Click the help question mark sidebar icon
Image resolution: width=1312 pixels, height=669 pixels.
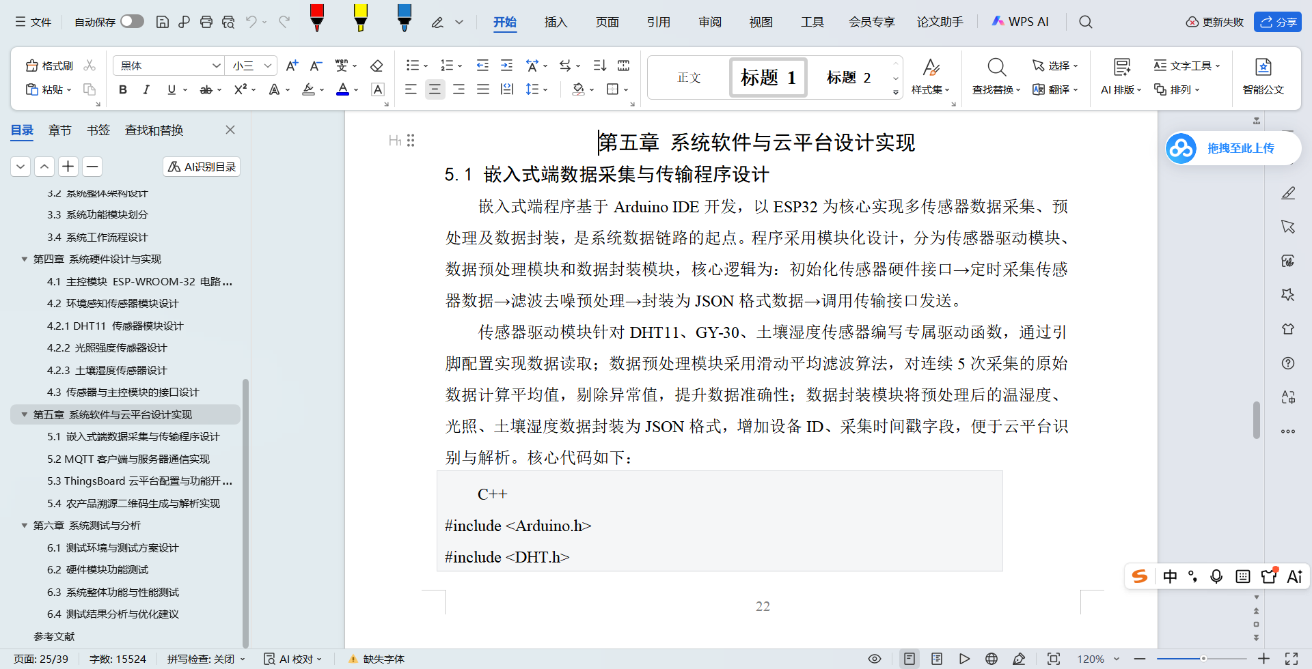1288,363
